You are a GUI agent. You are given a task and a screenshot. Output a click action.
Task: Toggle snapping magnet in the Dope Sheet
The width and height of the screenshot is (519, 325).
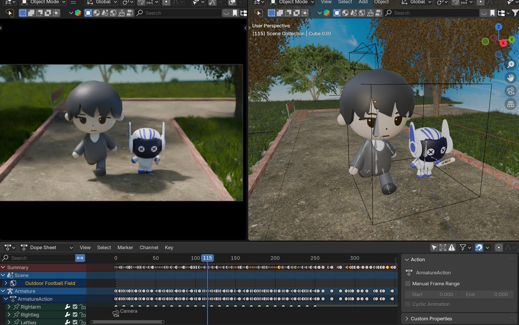point(479,247)
